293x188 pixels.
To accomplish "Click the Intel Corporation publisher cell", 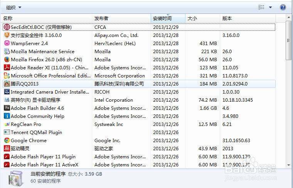I will tap(114, 100).
